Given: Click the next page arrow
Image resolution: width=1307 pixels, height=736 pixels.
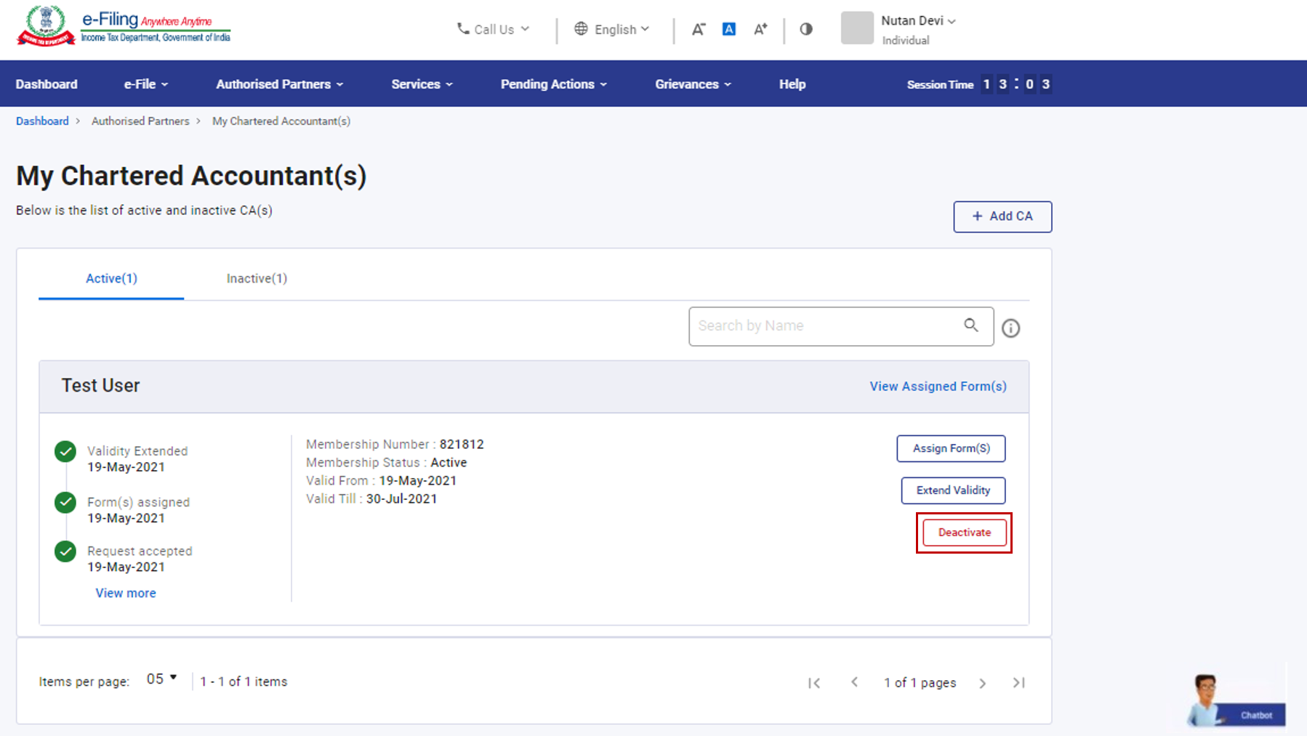Looking at the screenshot, I should (983, 683).
